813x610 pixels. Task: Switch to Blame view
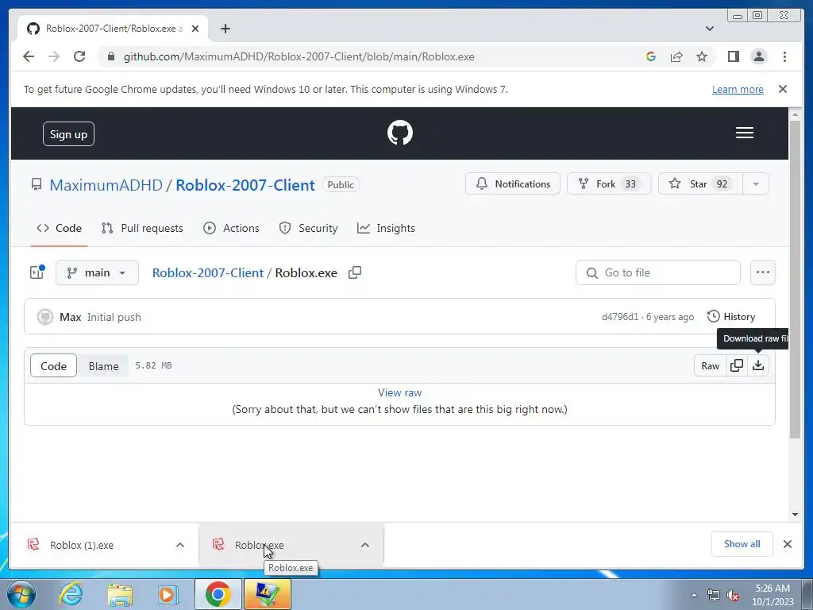tap(103, 365)
